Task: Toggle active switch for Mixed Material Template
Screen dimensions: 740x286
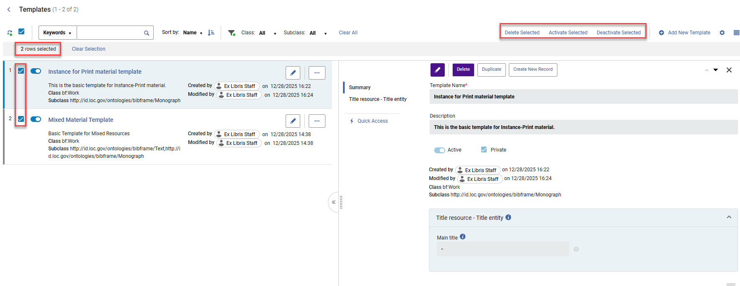Action: click(36, 119)
